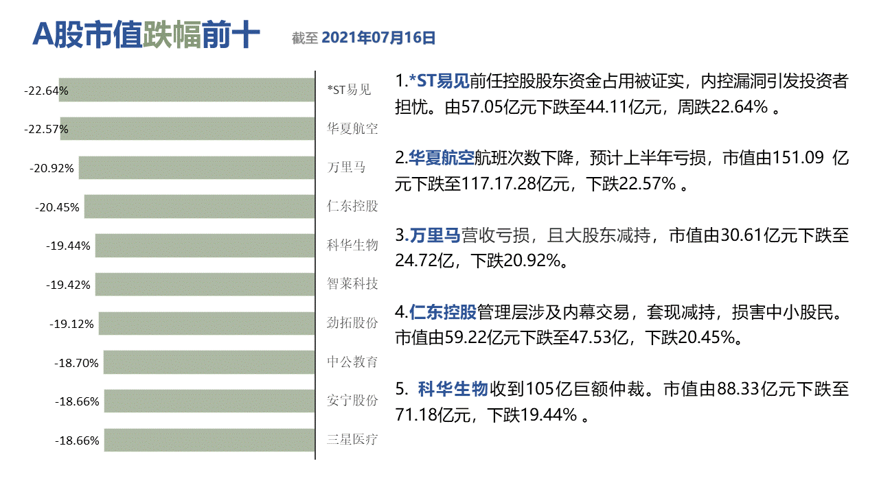Click bold 华夏航空 in paragraph 2

pos(442,159)
